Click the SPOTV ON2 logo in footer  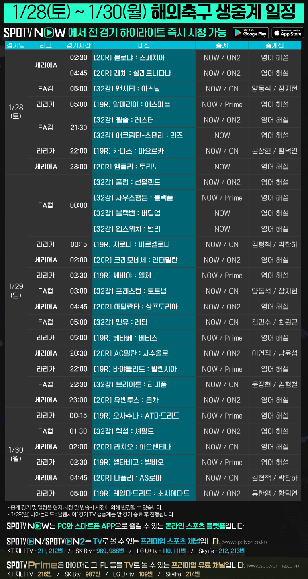(64, 541)
